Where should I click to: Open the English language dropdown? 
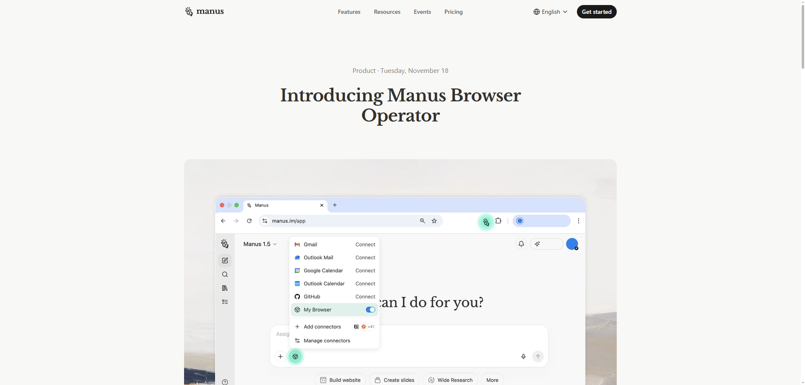(550, 12)
